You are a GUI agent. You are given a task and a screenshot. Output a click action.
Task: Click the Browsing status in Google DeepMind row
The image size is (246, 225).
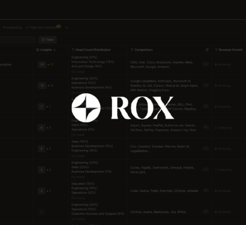tap(223, 85)
